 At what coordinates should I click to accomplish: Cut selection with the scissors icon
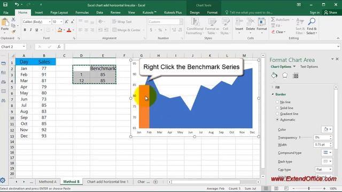click(13, 20)
